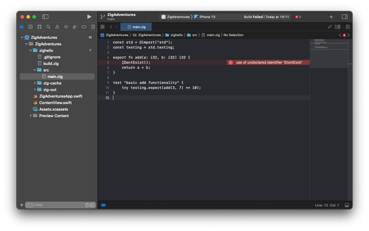Screen dimensions: 369x231
Task: Open the Breakpoint navigator icon
Action: 83,27
